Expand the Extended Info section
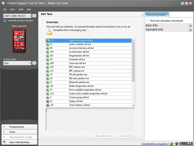This screenshot has height=146, width=194. tap(190, 30)
